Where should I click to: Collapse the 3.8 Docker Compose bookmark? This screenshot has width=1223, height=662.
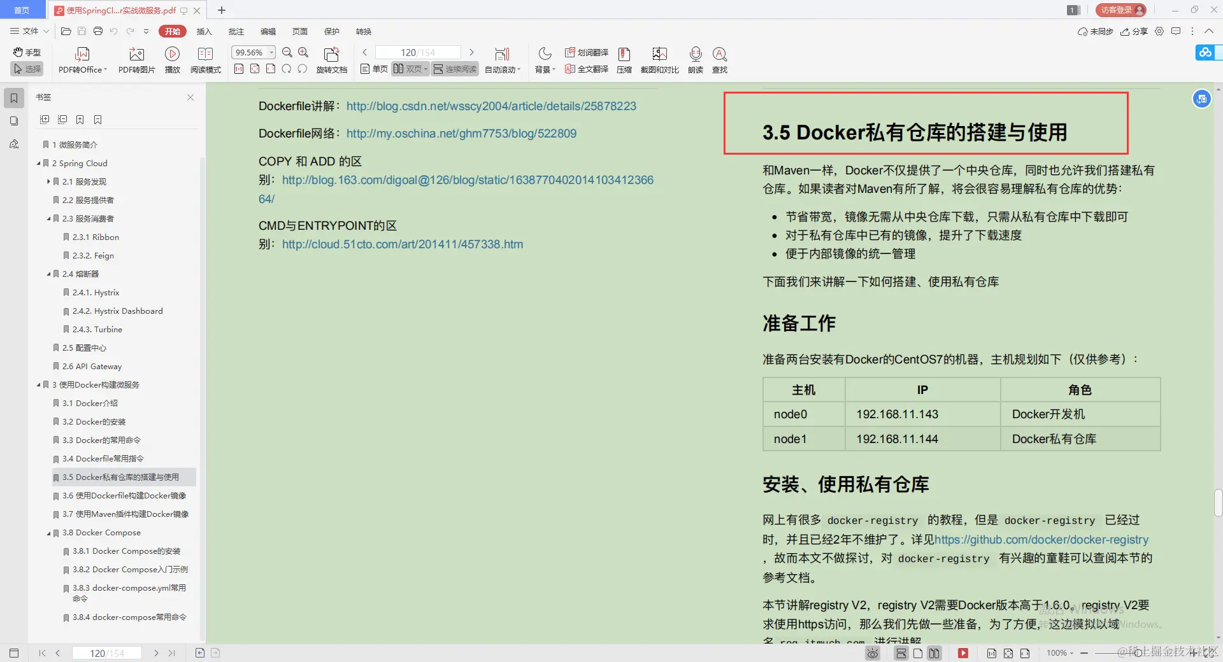coord(48,533)
